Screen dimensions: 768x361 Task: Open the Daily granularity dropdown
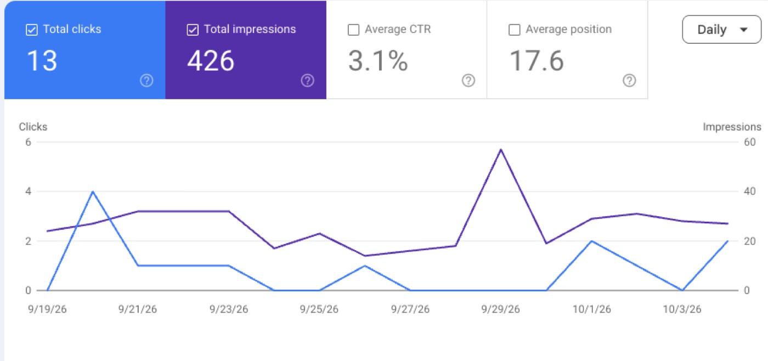point(722,30)
